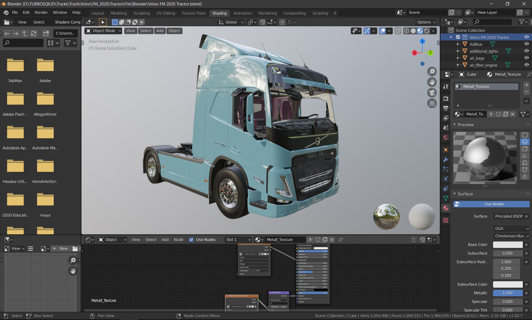Image resolution: width=532 pixels, height=320 pixels.
Task: Select the tweak cursor tool icon
Action: [x=103, y=22]
